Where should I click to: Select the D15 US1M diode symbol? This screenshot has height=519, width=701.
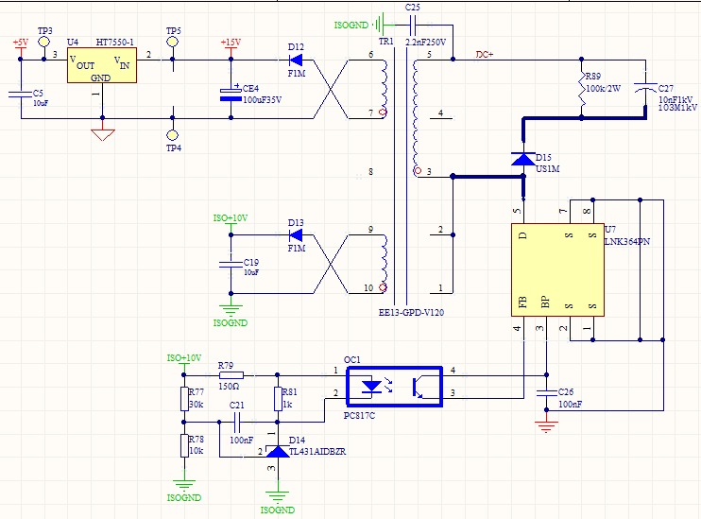[x=523, y=159]
